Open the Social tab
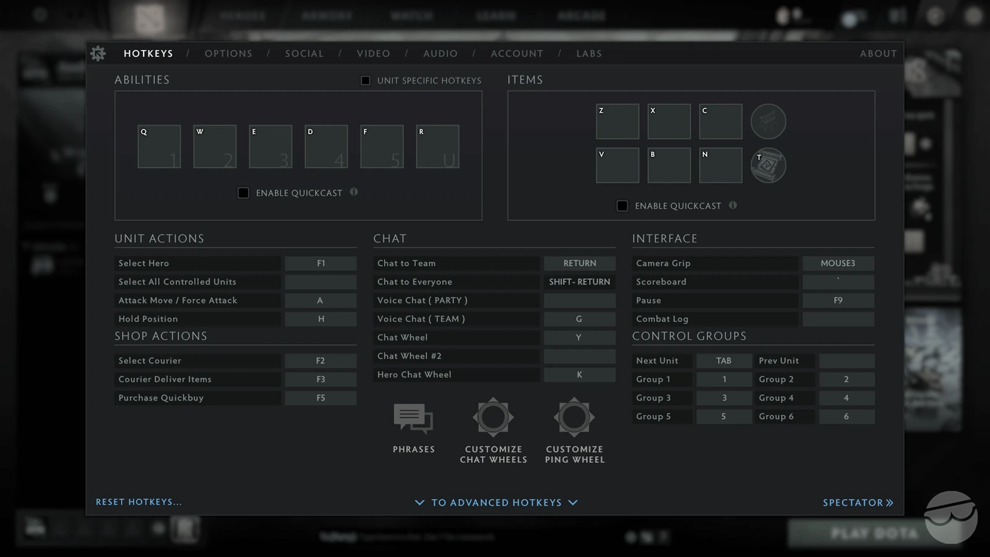 click(x=304, y=53)
